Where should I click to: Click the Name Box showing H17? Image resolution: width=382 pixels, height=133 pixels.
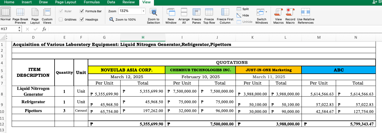9,29
